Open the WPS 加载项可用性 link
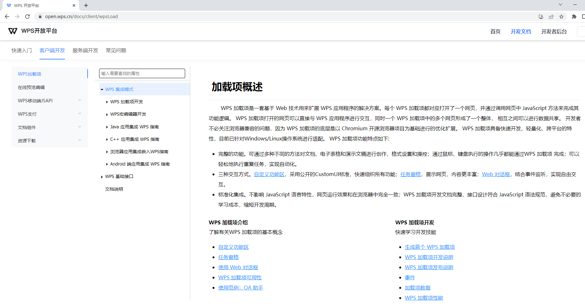 240,278
